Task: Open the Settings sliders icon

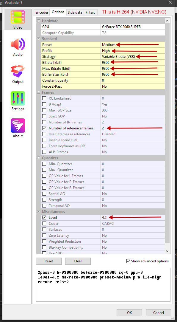Action: point(18,98)
